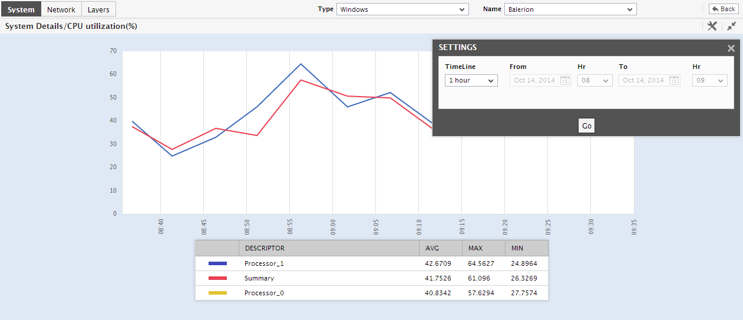
Task: Open the To Hr dropdown showing 09
Action: pos(710,80)
